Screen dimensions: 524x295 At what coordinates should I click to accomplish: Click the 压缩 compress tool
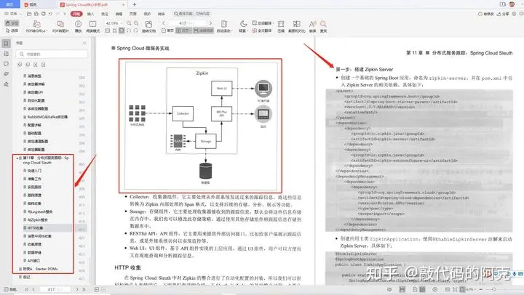[281, 26]
